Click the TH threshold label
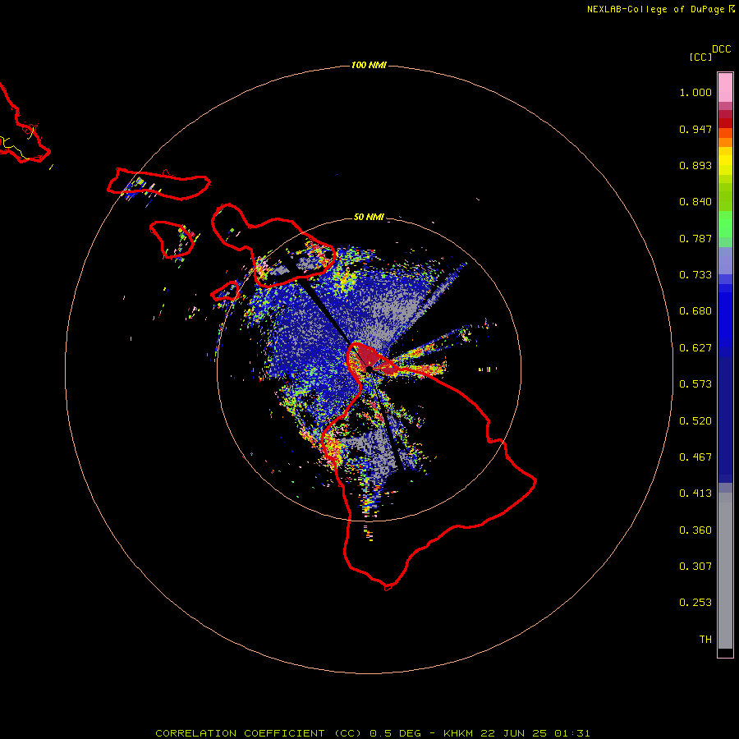 click(705, 640)
